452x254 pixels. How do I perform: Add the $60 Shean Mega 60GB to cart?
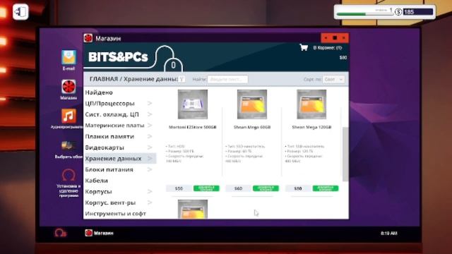click(266, 188)
